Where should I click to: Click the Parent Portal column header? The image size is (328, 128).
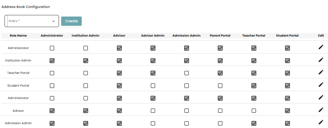220,36
